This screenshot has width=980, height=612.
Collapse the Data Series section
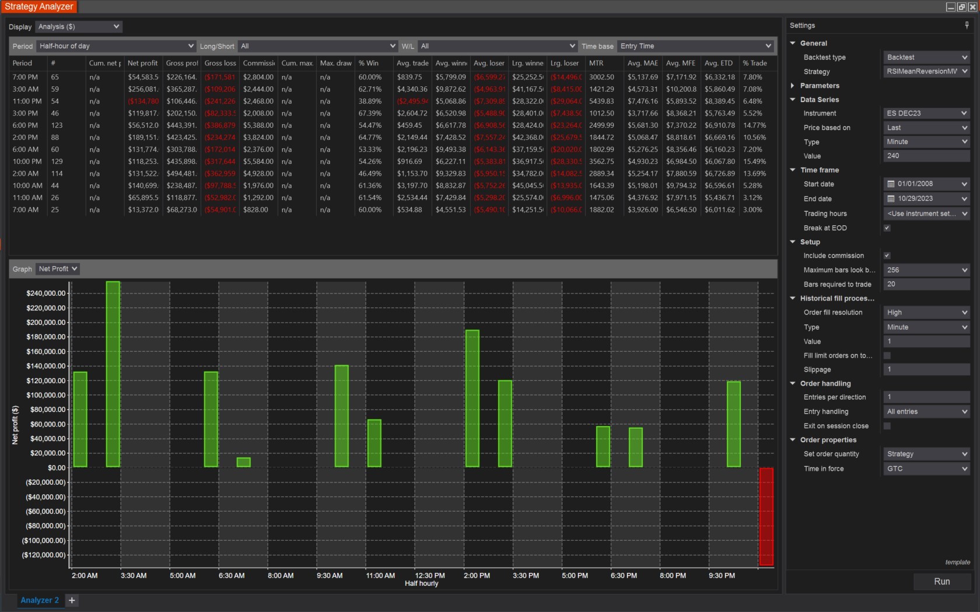click(x=793, y=100)
